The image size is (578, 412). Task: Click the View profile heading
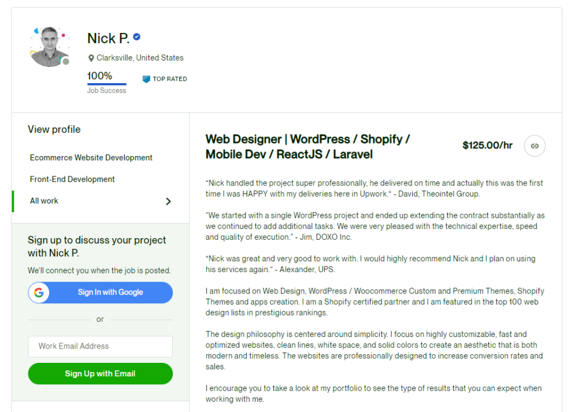(x=54, y=129)
